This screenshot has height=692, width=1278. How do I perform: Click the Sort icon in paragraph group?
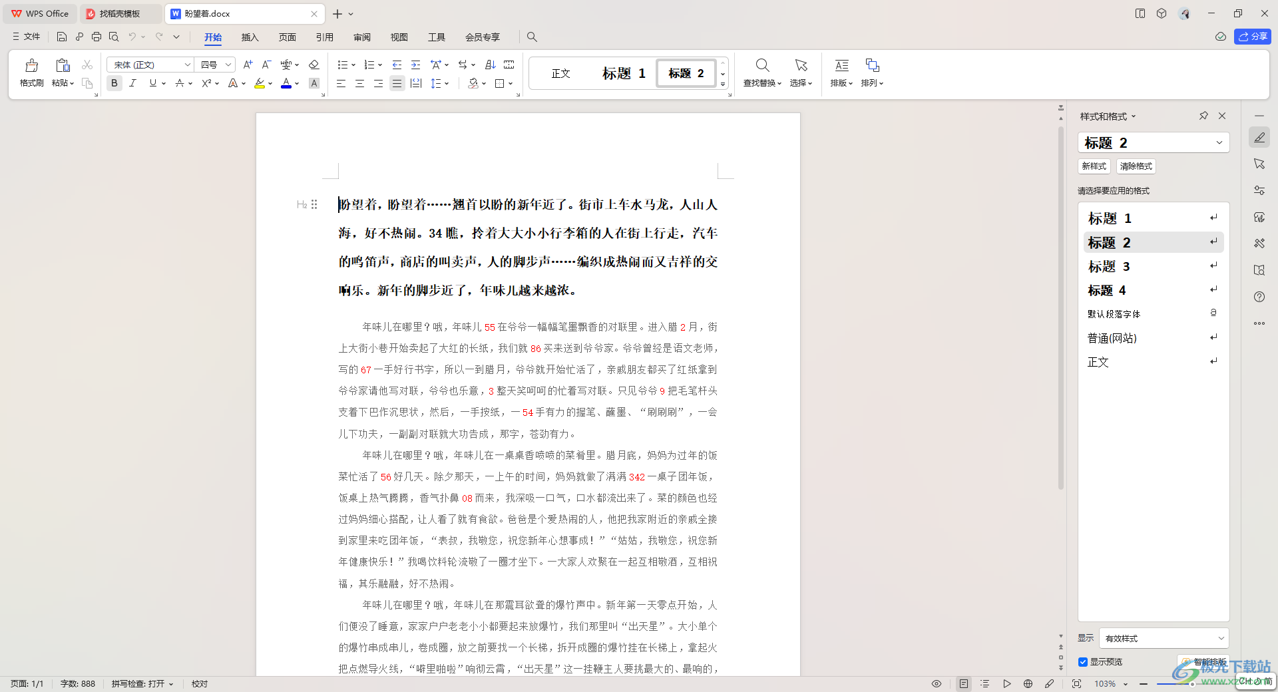point(491,65)
